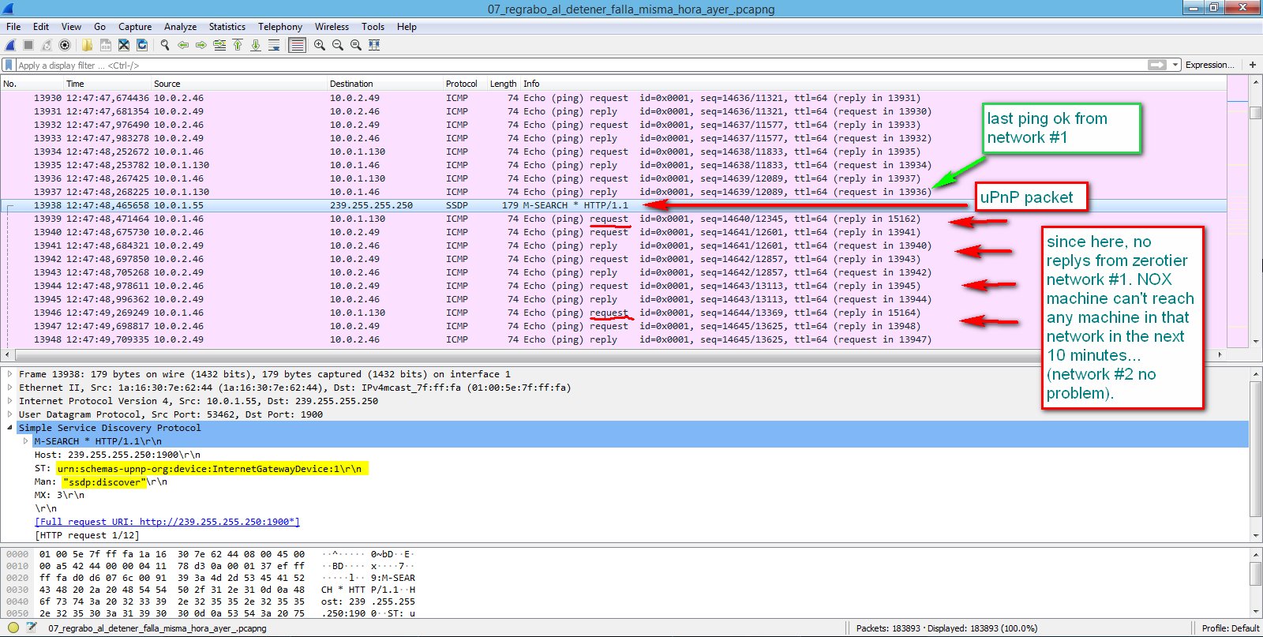Select packet number 13938 SSDP row
The height and width of the screenshot is (637, 1263).
613,205
